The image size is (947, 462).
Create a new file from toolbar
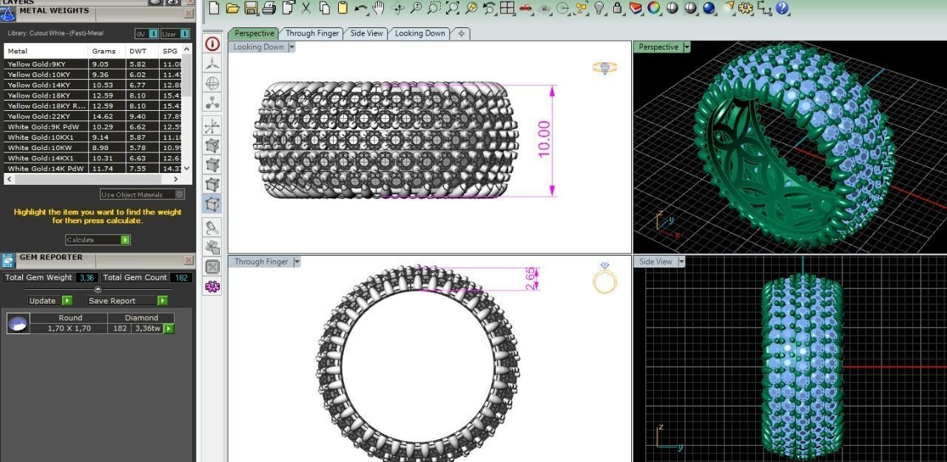[x=214, y=8]
